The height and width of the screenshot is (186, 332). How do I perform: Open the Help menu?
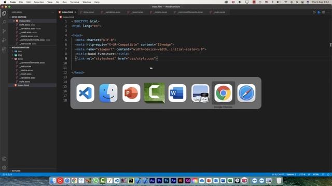click(x=97, y=2)
